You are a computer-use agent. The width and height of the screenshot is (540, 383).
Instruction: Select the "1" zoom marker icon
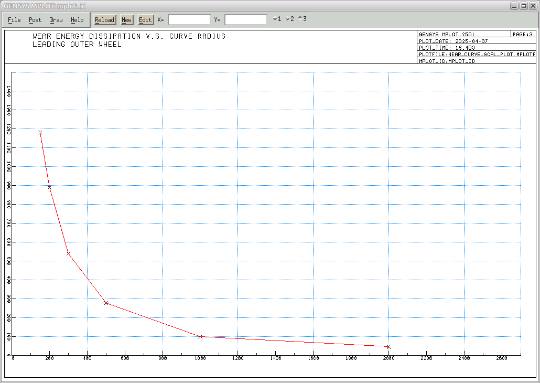click(277, 19)
